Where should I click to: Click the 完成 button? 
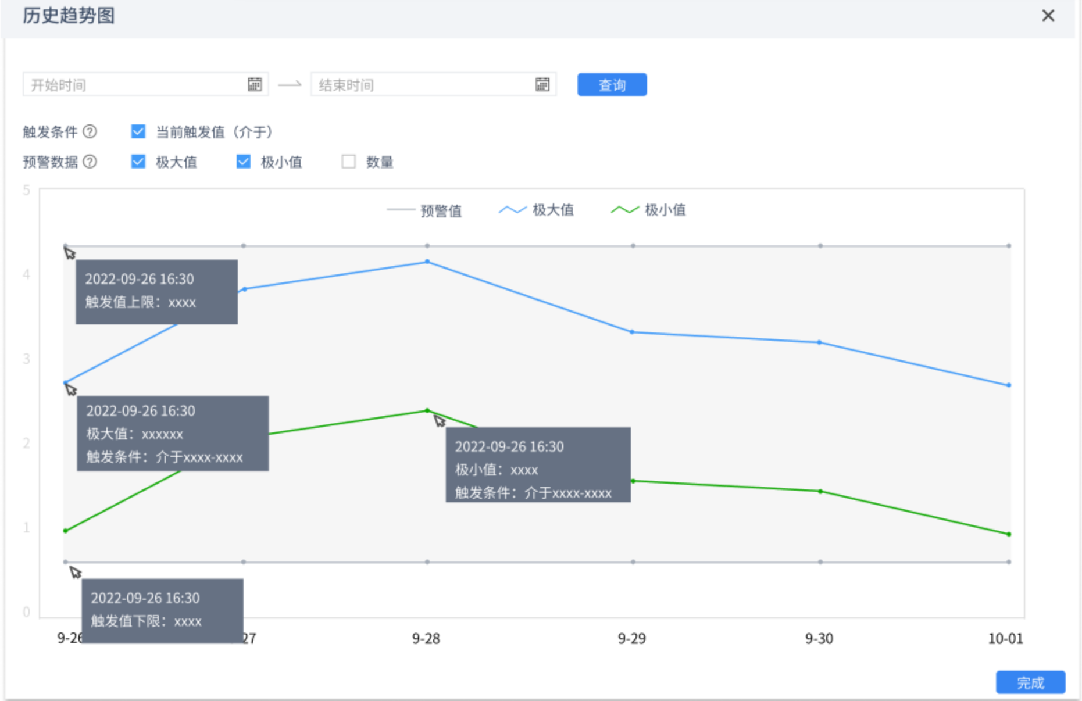[x=1030, y=682]
